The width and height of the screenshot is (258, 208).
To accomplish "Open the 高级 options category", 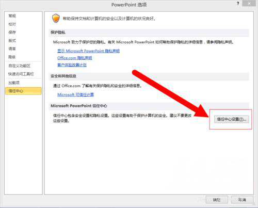I will tap(12, 57).
